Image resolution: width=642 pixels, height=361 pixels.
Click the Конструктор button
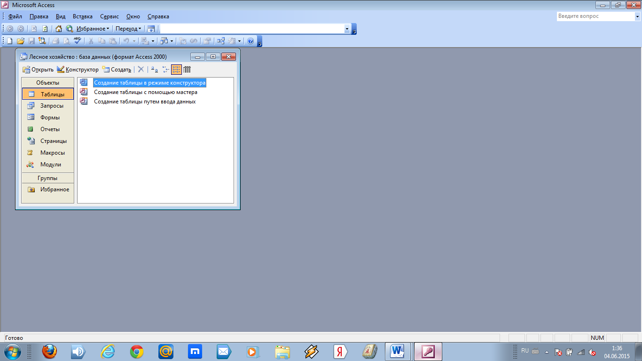(x=78, y=70)
